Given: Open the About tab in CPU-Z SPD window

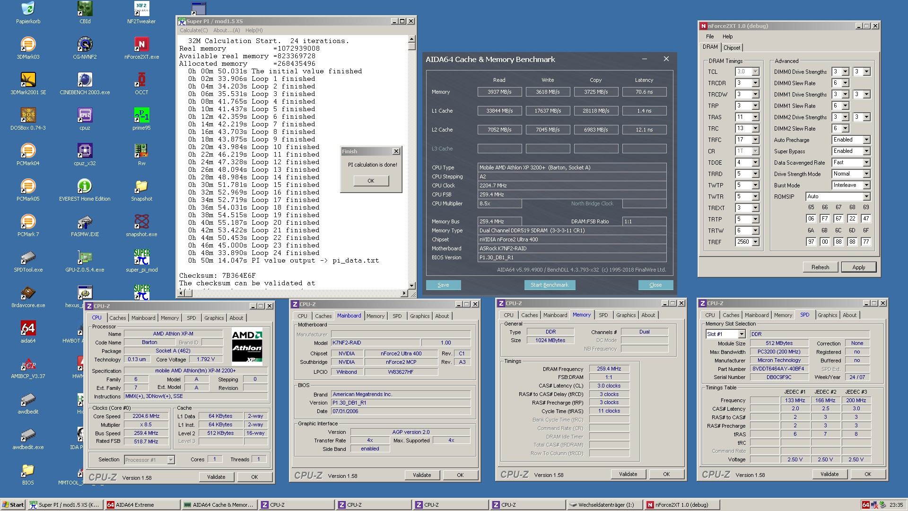Looking at the screenshot, I should [849, 315].
